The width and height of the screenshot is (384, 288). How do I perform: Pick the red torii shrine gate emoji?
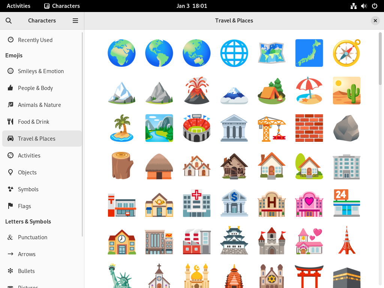pyautogui.click(x=309, y=276)
